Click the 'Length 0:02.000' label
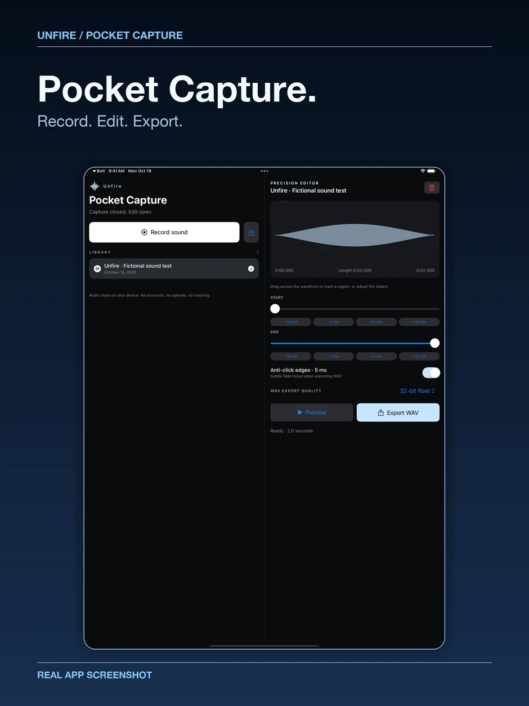Viewport: 529px width, 706px height. click(355, 270)
